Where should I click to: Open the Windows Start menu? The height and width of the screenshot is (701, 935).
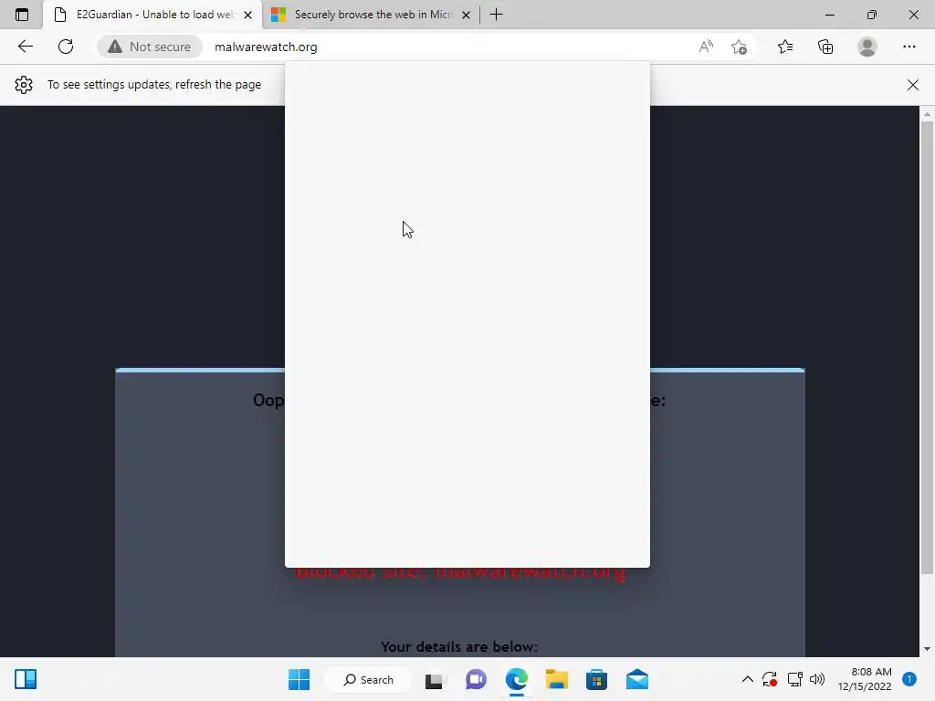(299, 679)
